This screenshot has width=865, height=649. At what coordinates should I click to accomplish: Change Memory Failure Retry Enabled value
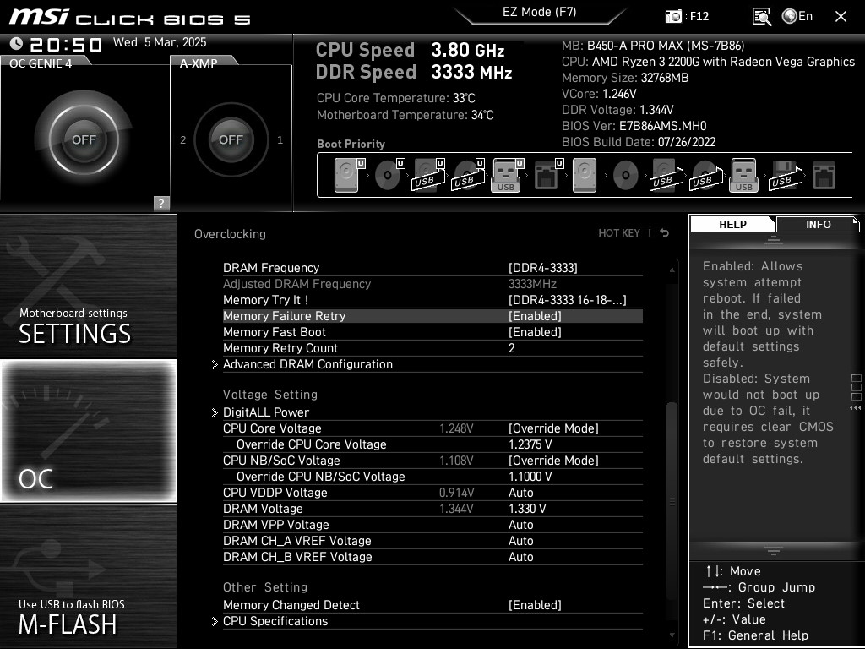point(535,316)
